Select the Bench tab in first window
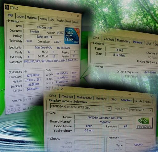The width and height of the screenshot is (158, 152). 69,21
